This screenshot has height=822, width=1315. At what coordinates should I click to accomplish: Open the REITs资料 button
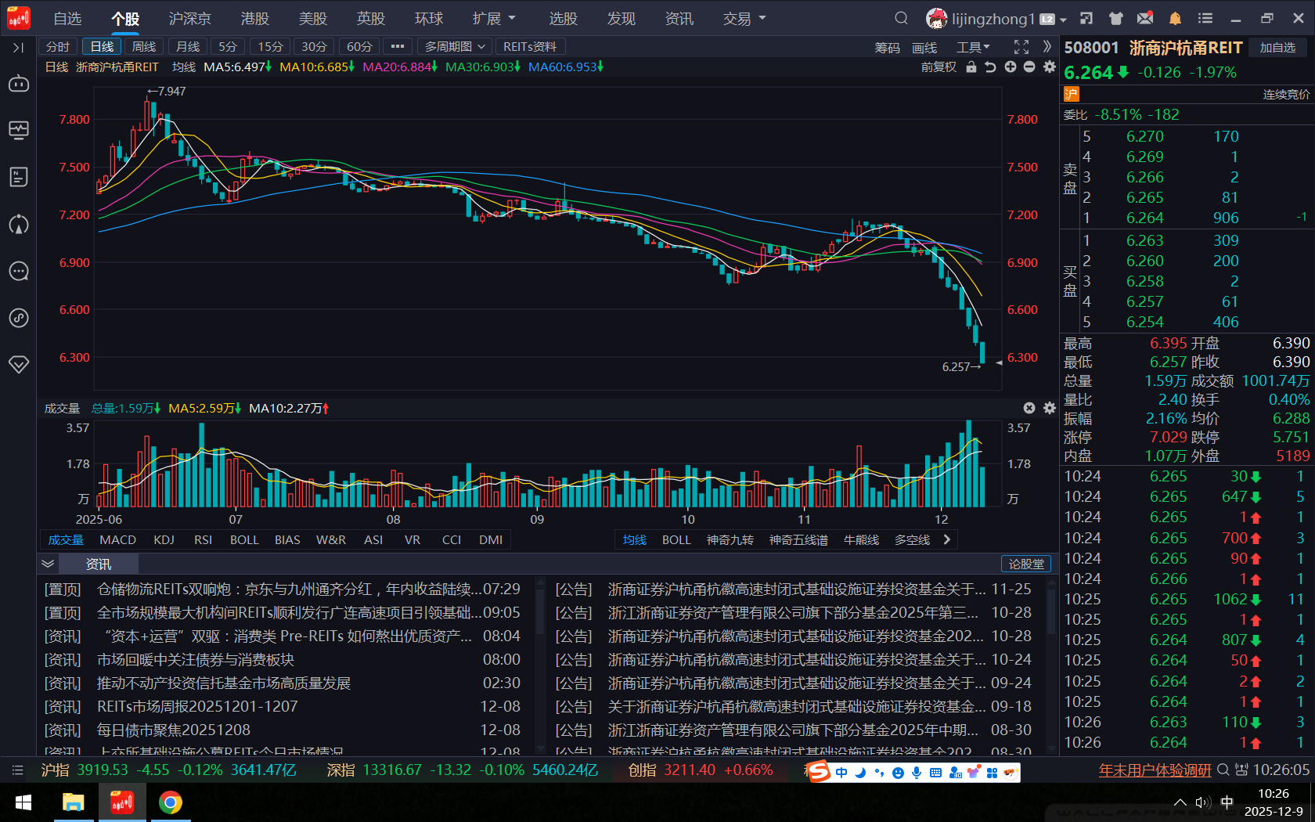tap(530, 47)
